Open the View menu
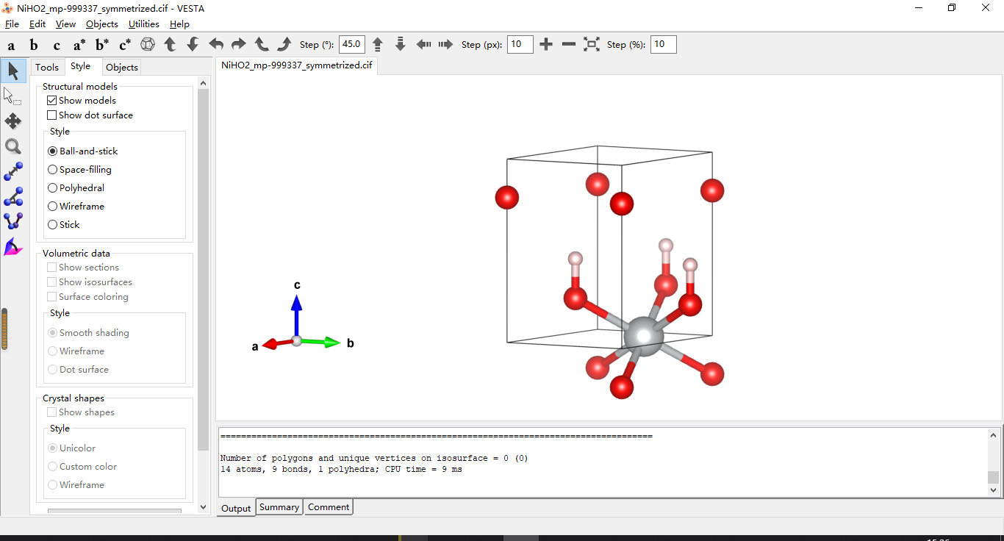The height and width of the screenshot is (541, 1004). [x=65, y=24]
